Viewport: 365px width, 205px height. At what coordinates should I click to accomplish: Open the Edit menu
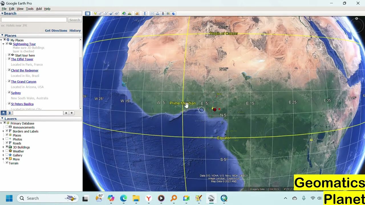[12, 9]
